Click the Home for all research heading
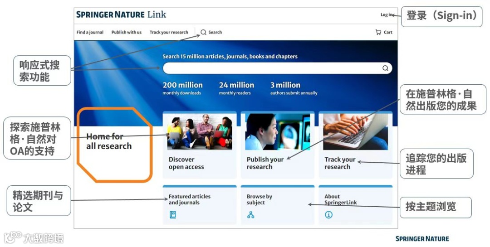 [x=109, y=141]
